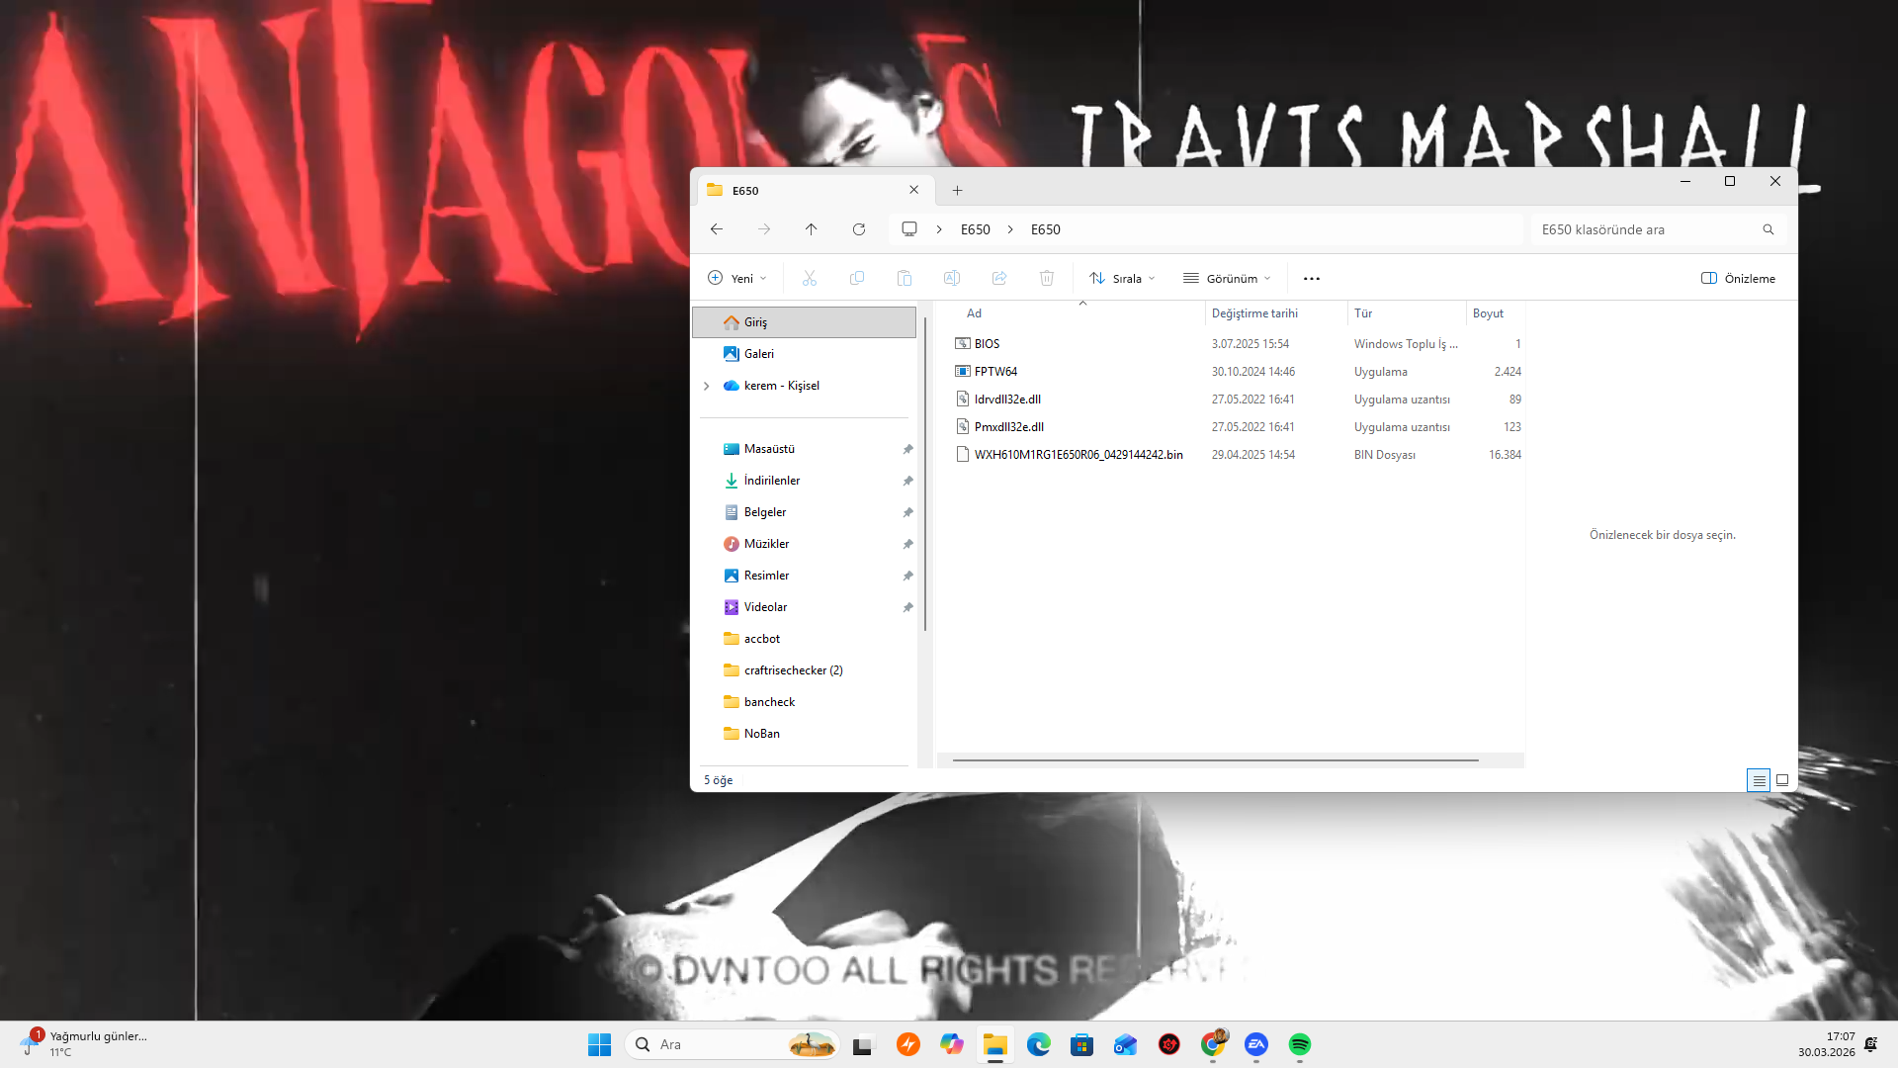Viewport: 1898px width, 1068px height.
Task: Toggle the Önizleme preview pane
Action: tap(1738, 279)
